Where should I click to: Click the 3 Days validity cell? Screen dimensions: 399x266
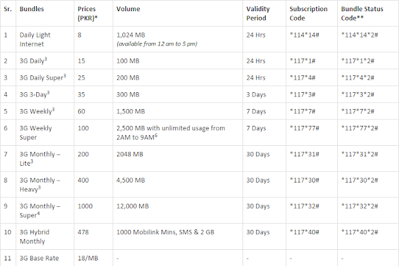pyautogui.click(x=256, y=94)
